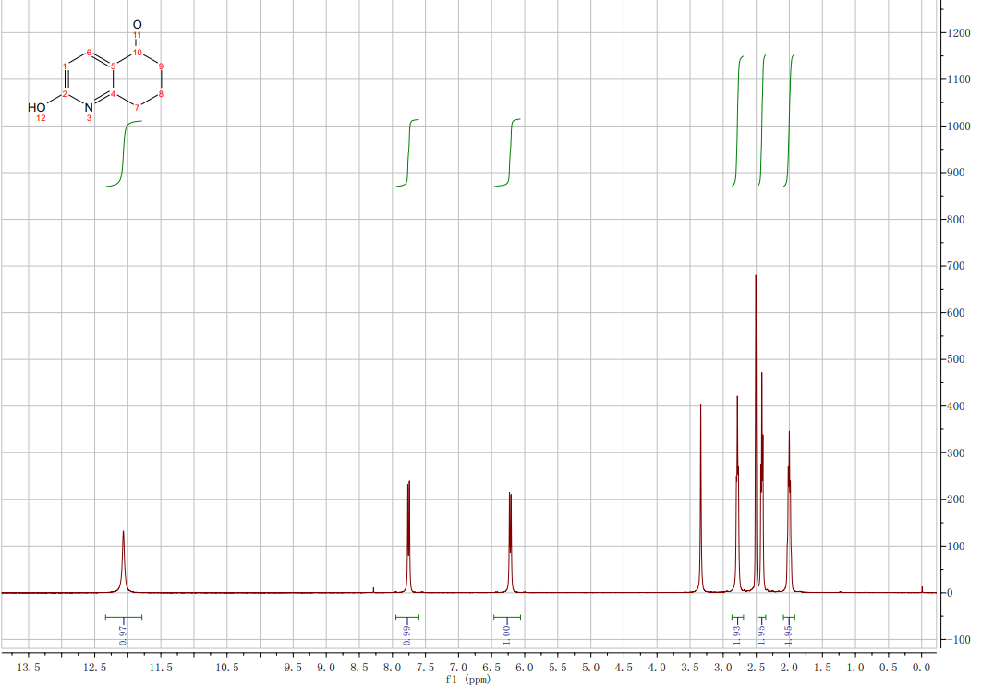Select the 0.97 integral value label
Screen dimensions: 1006x699
click(124, 633)
